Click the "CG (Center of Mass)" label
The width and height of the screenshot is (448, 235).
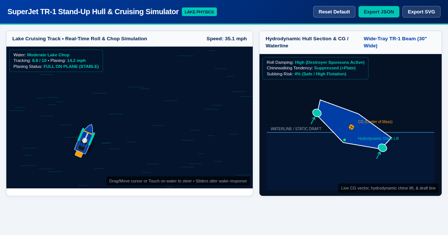pyautogui.click(x=375, y=122)
